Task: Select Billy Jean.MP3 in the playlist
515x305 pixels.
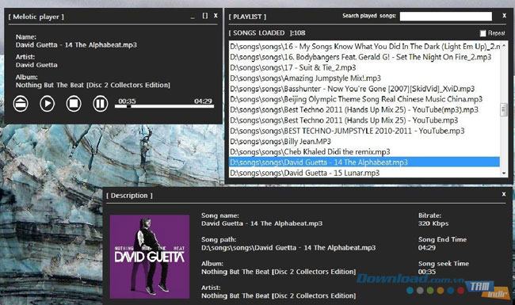Action: tap(364, 141)
